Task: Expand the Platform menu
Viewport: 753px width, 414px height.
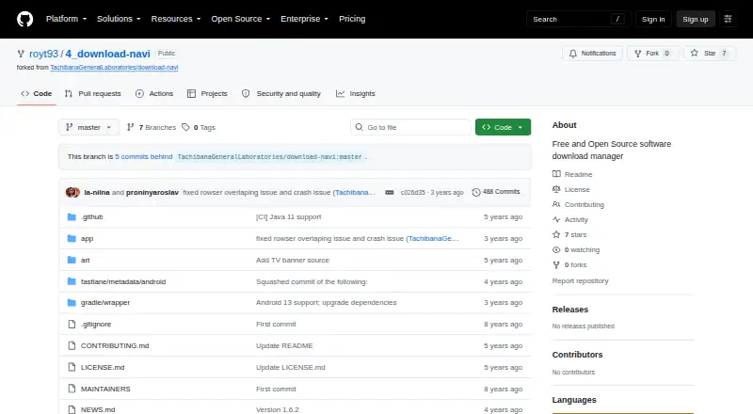Action: tap(66, 19)
